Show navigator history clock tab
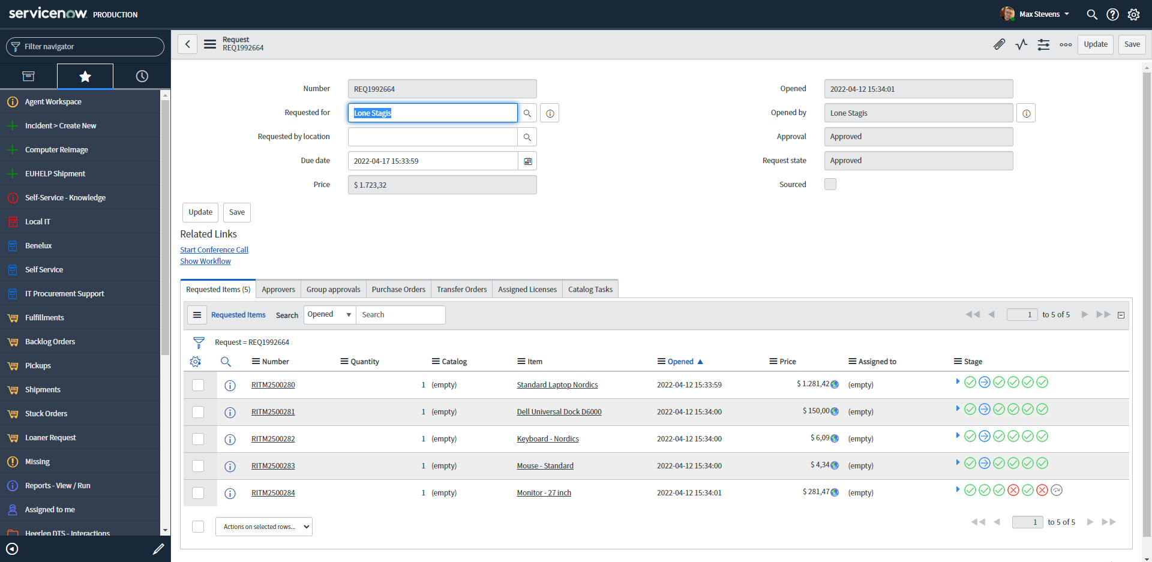 click(142, 76)
